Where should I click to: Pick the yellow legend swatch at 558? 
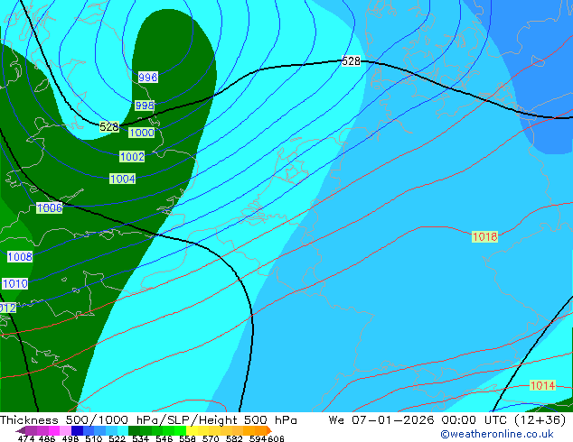[x=192, y=430]
